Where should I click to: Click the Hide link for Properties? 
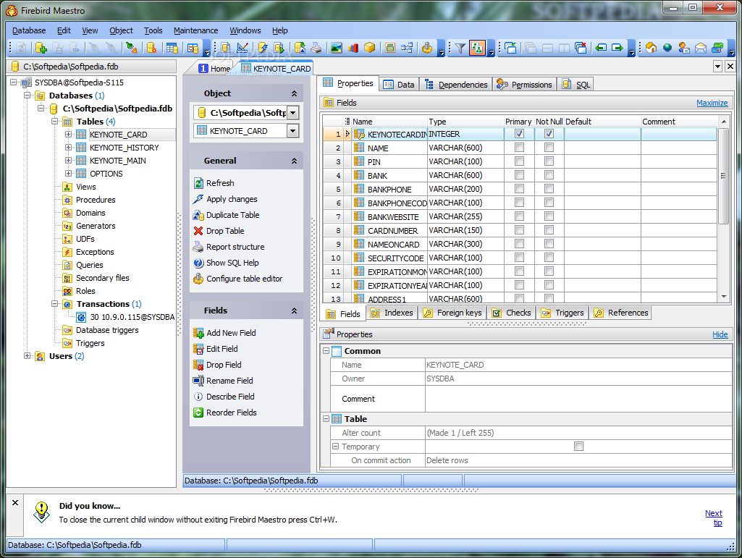(x=720, y=334)
